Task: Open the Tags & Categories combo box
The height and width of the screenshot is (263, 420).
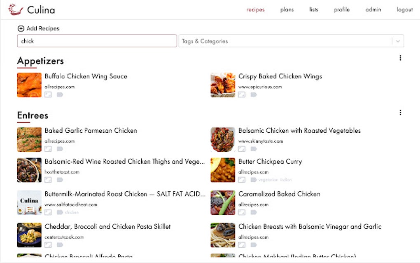Action: tap(285, 41)
